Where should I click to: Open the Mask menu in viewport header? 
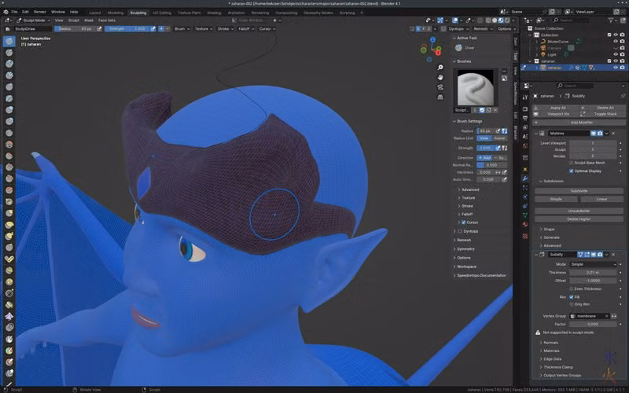89,20
